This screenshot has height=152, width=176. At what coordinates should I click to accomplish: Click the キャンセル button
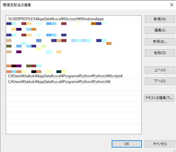(x=160, y=144)
